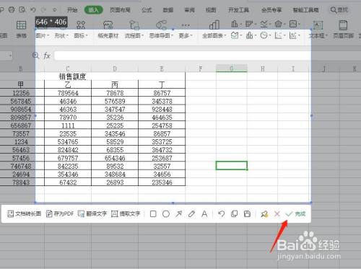
Task: Open the 页面布局 tab
Action: pos(120,10)
